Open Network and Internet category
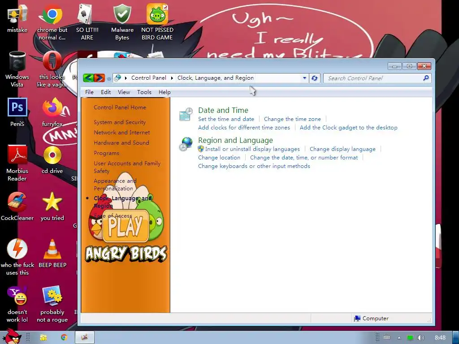The height and width of the screenshot is (344, 459). 122,133
